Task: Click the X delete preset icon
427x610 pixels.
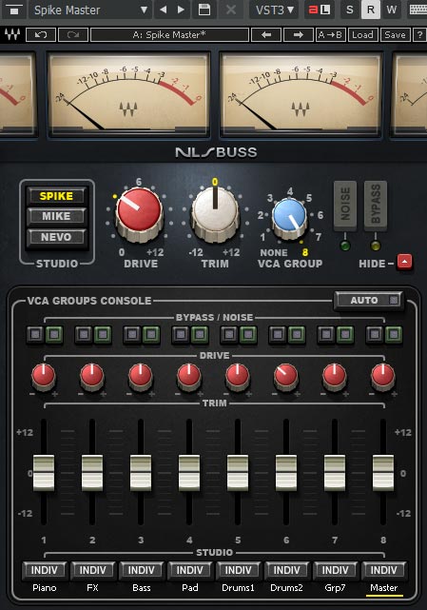Action: 231,10
